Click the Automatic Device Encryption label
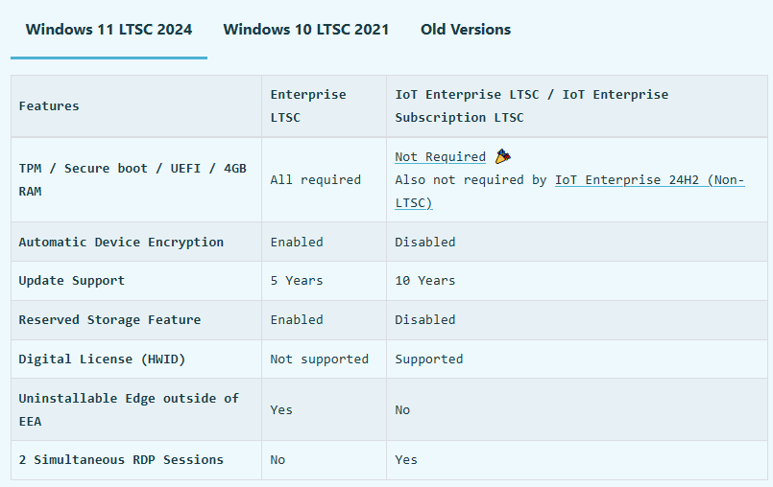Viewport: 773px width, 487px height. coord(121,242)
